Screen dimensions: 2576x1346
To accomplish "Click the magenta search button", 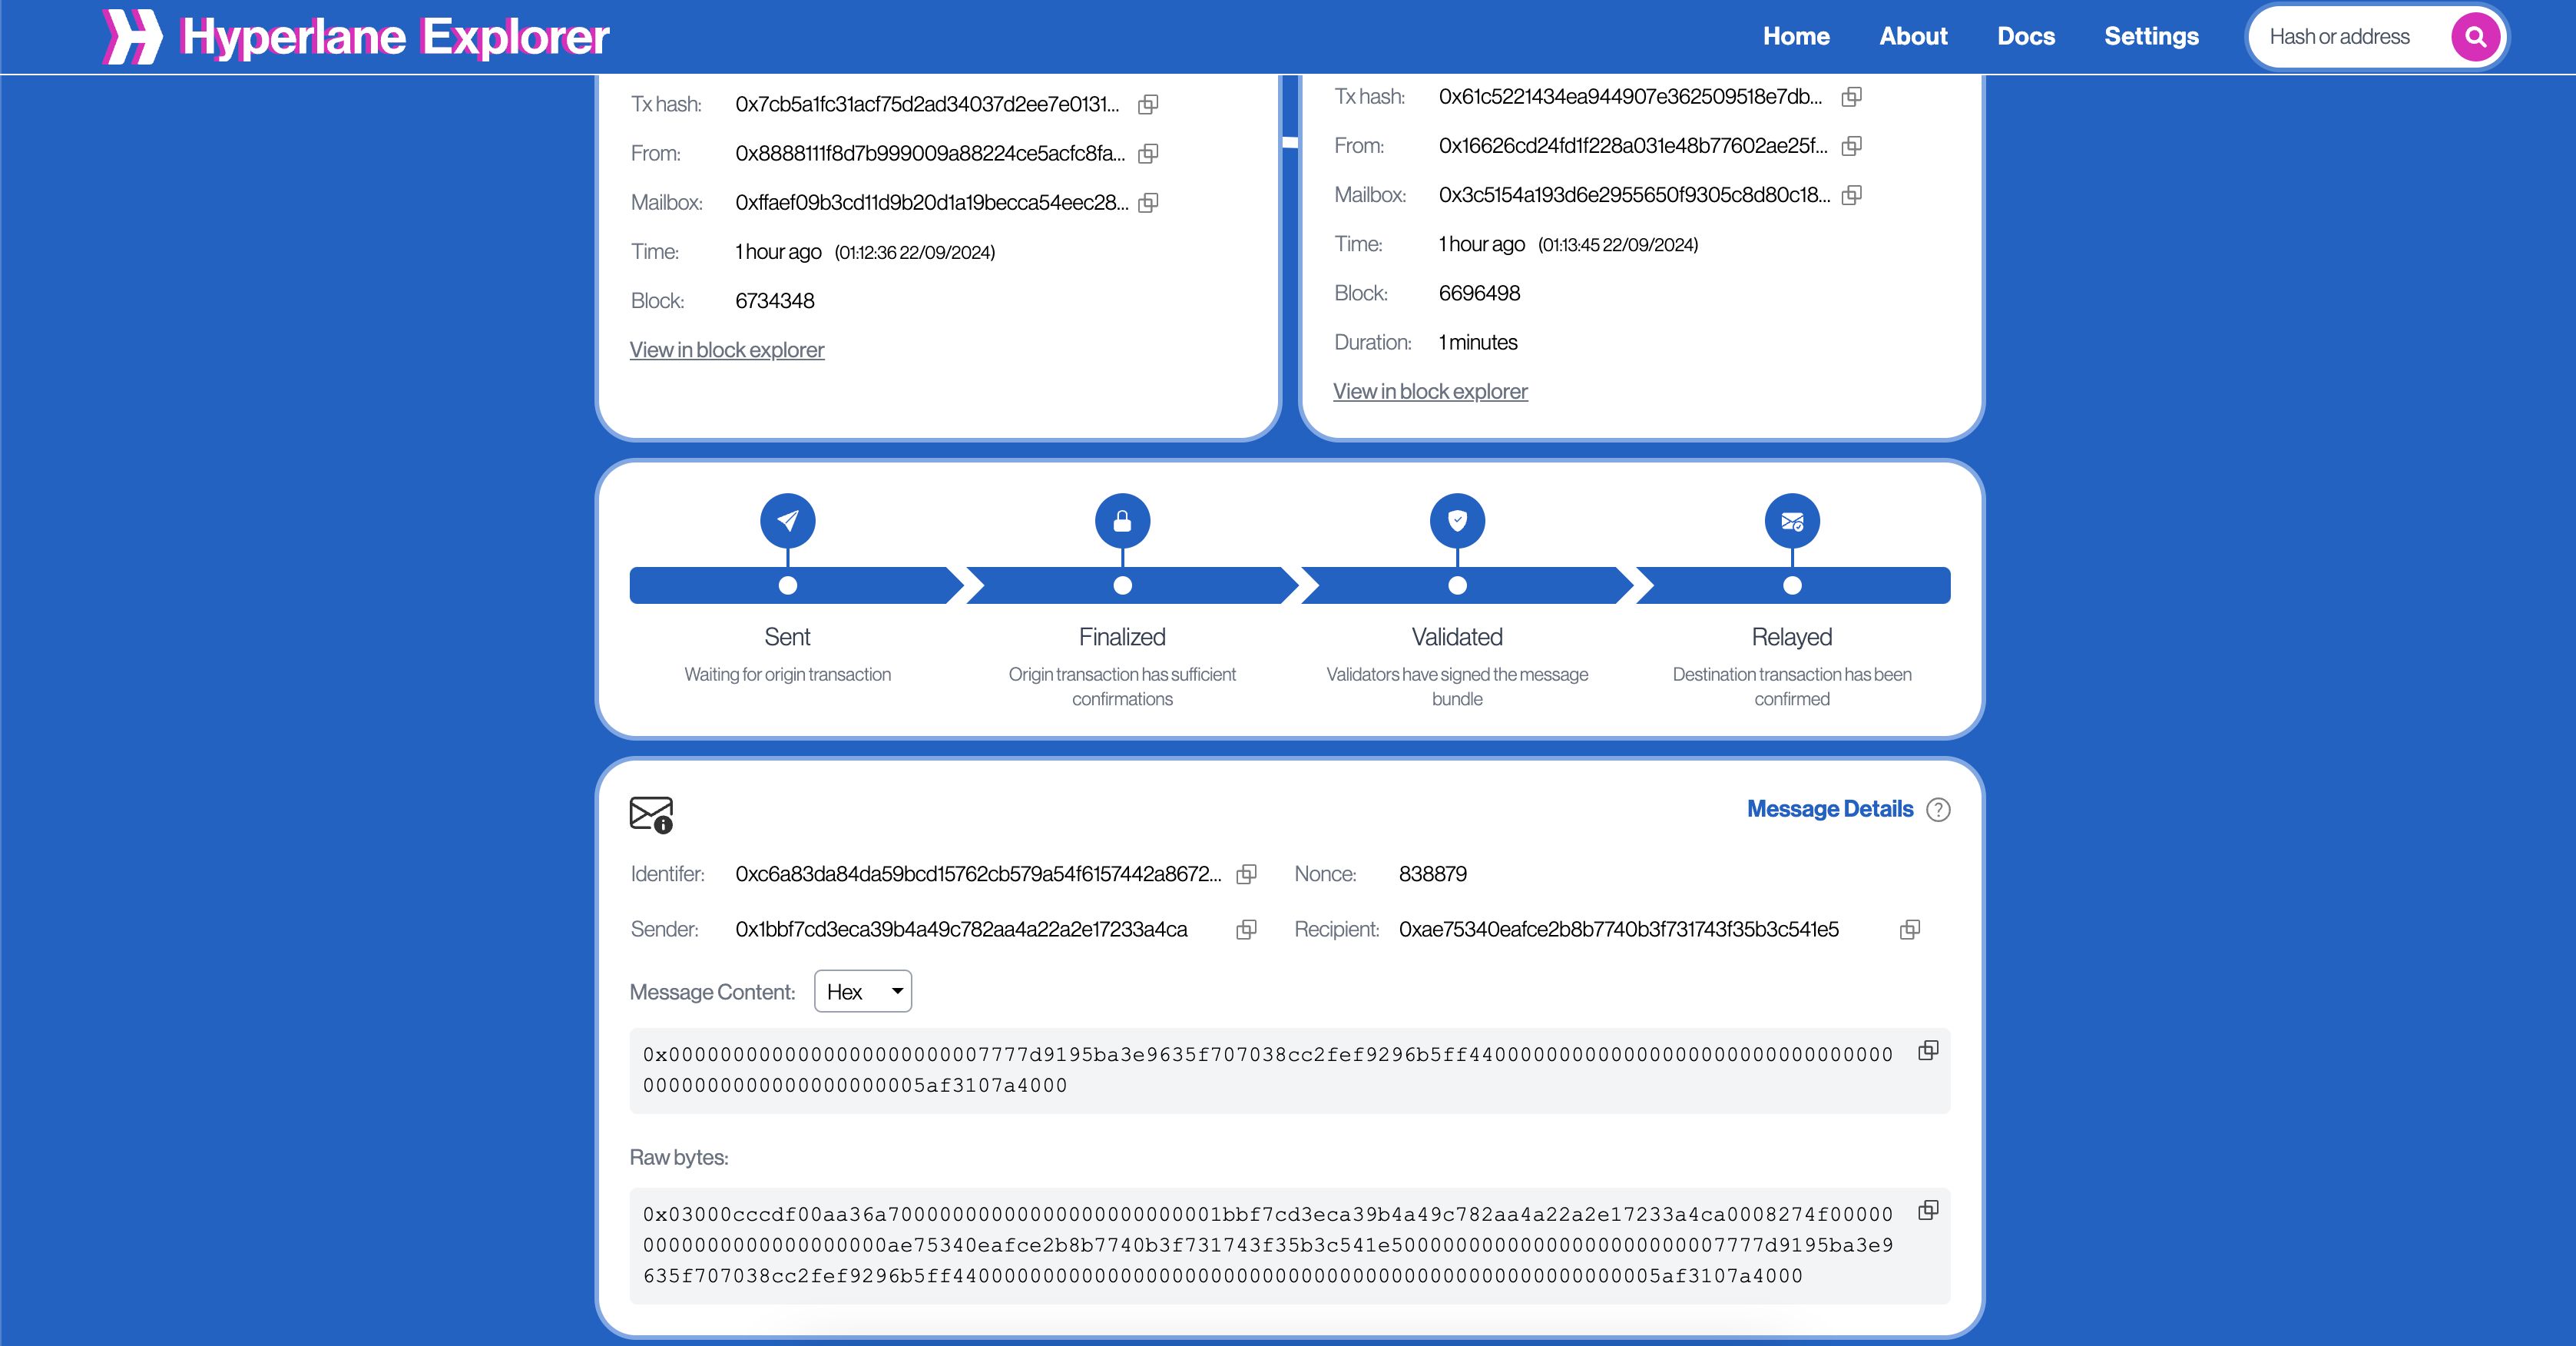I will point(2475,37).
